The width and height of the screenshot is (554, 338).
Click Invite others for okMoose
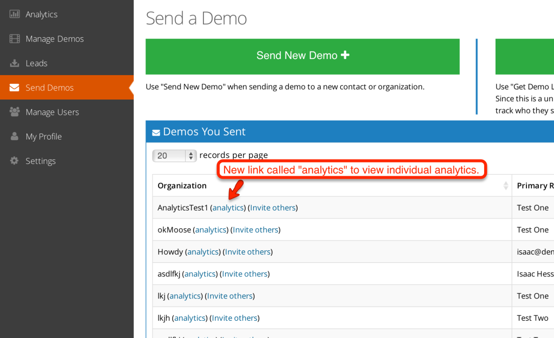pyautogui.click(x=255, y=229)
